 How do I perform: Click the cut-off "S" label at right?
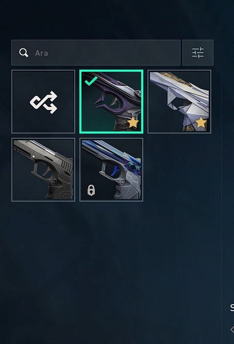point(232,307)
